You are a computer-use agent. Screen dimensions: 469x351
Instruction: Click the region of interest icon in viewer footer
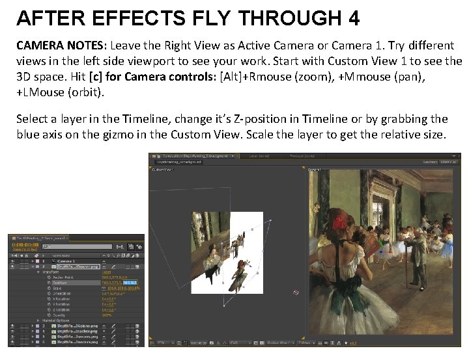pos(256,343)
